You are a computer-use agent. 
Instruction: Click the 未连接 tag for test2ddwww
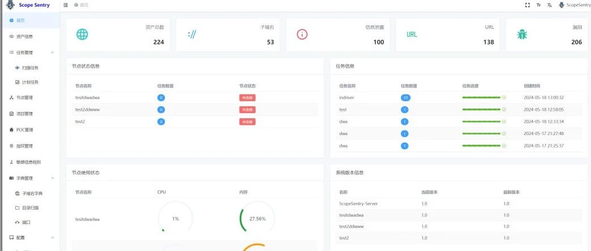point(247,110)
